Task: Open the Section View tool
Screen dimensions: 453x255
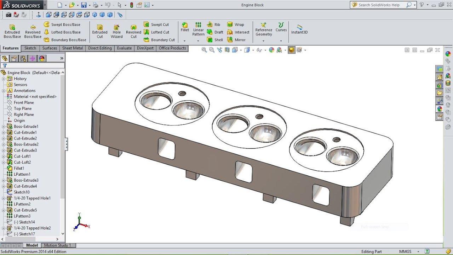Action: [227, 50]
